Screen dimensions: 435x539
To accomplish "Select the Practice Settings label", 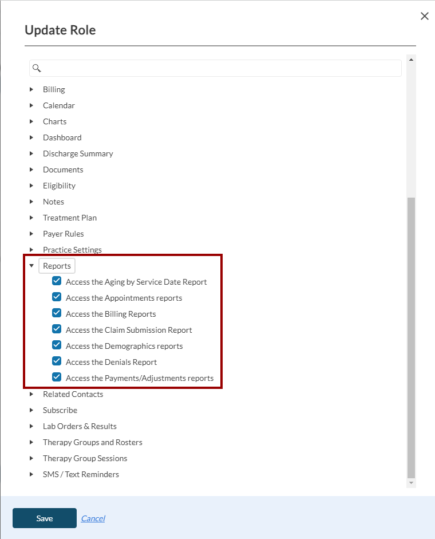I will 72,250.
